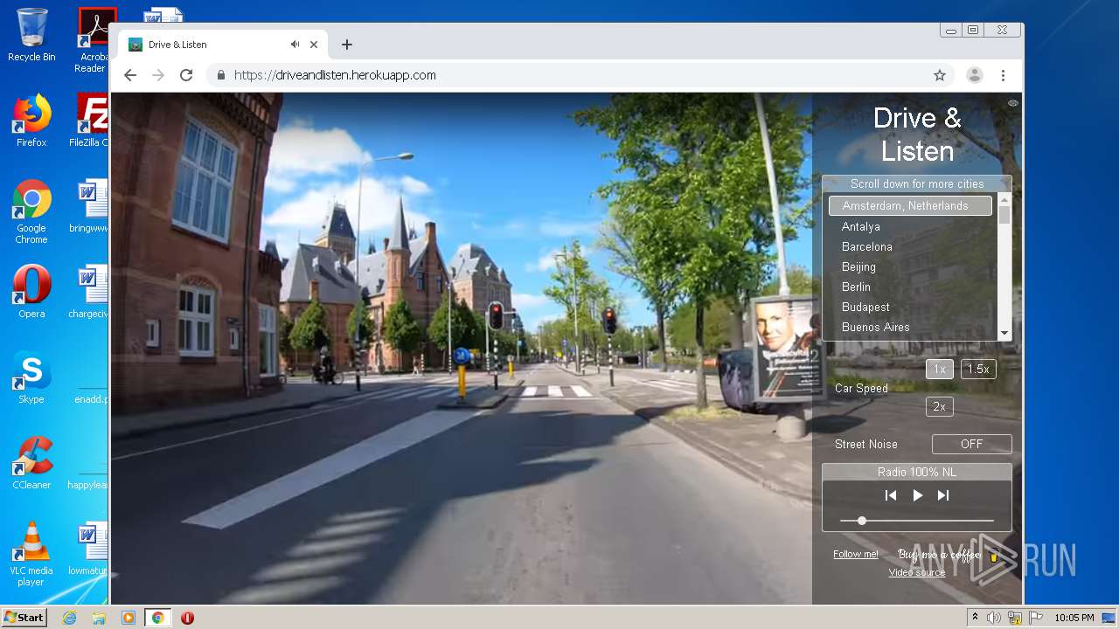This screenshot has height=629, width=1119.
Task: Select the Opera desktop icon
Action: coord(31,292)
